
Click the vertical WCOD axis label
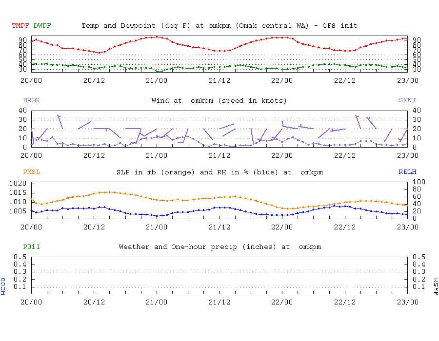(3, 286)
